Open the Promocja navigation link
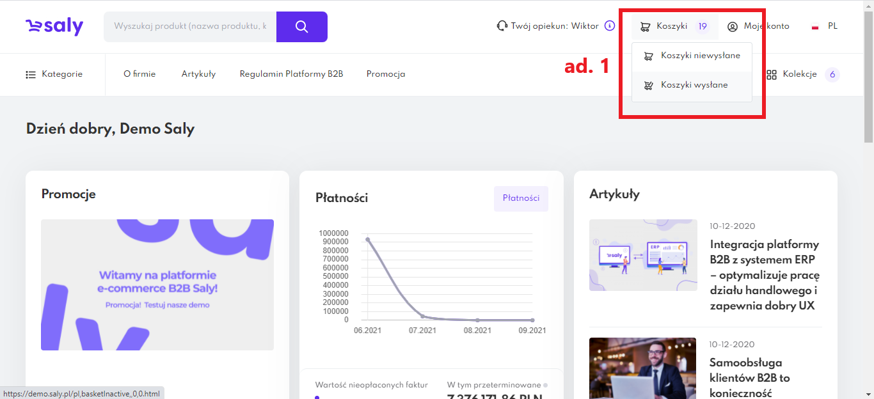Image resolution: width=874 pixels, height=399 pixels. [386, 74]
